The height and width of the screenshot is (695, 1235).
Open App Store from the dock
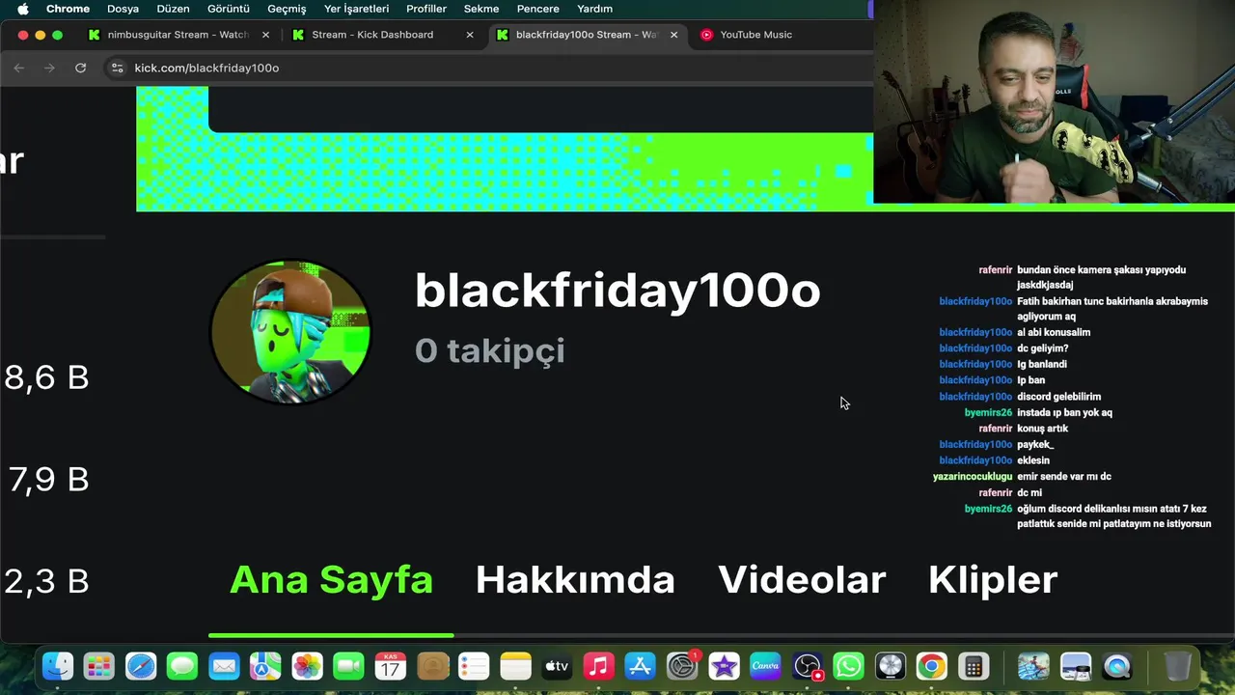(x=640, y=666)
